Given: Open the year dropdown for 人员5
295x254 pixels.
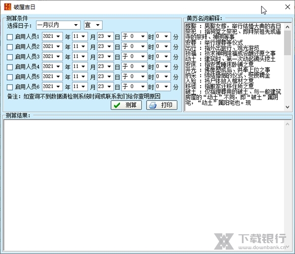Looking at the screenshot, I should 52,76.
